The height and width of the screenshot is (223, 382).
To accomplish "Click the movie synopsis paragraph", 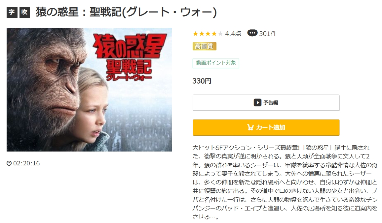I will [285, 182].
